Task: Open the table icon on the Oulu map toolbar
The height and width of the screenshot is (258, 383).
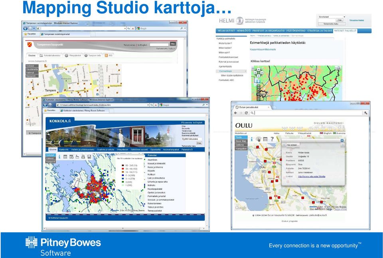Action: (265, 139)
